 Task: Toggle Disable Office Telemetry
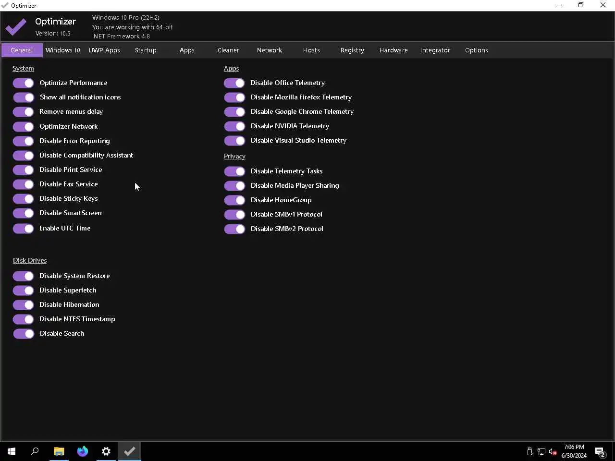[x=234, y=83]
